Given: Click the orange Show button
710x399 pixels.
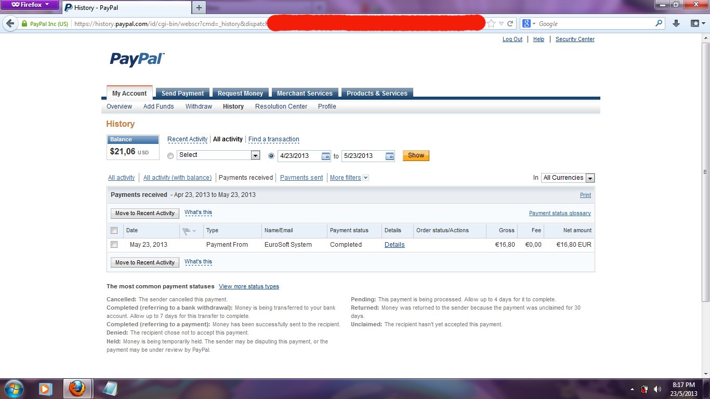Looking at the screenshot, I should coord(416,155).
